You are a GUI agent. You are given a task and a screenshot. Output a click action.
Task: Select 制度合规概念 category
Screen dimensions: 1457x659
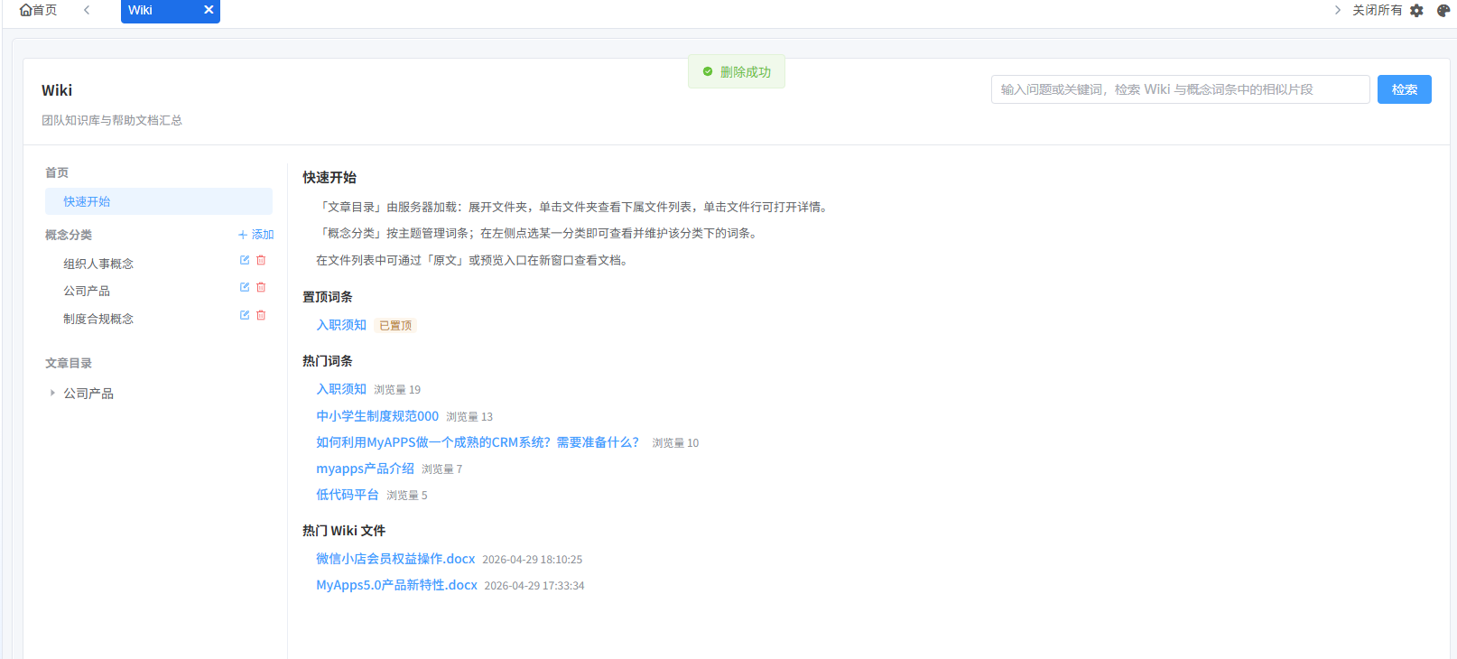click(x=98, y=319)
